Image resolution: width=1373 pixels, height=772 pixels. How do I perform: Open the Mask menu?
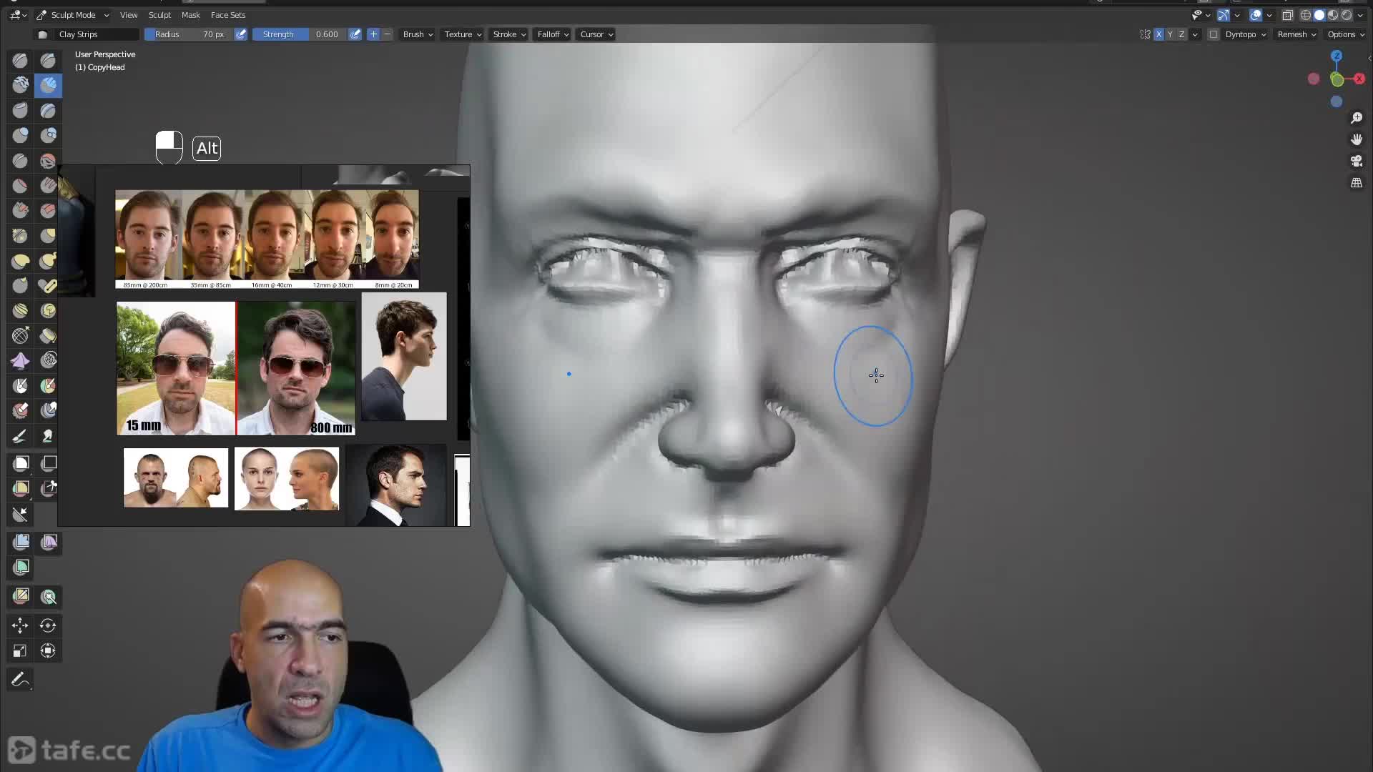click(191, 15)
